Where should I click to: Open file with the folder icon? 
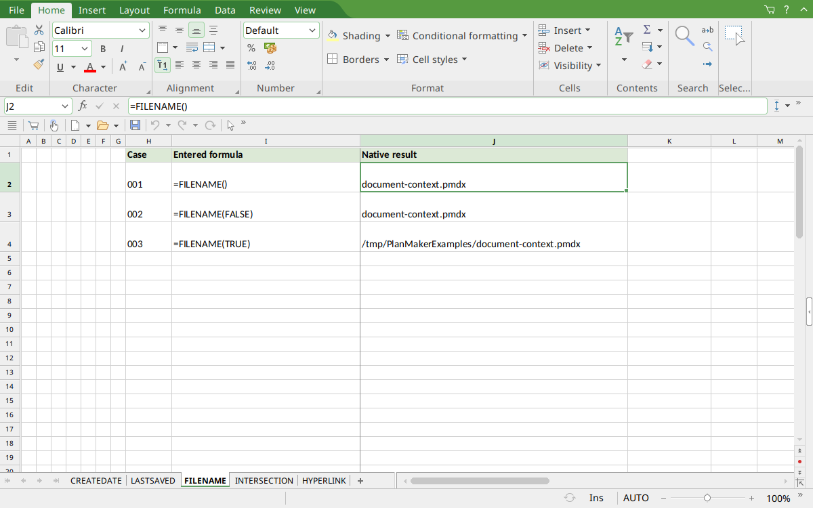coord(102,125)
